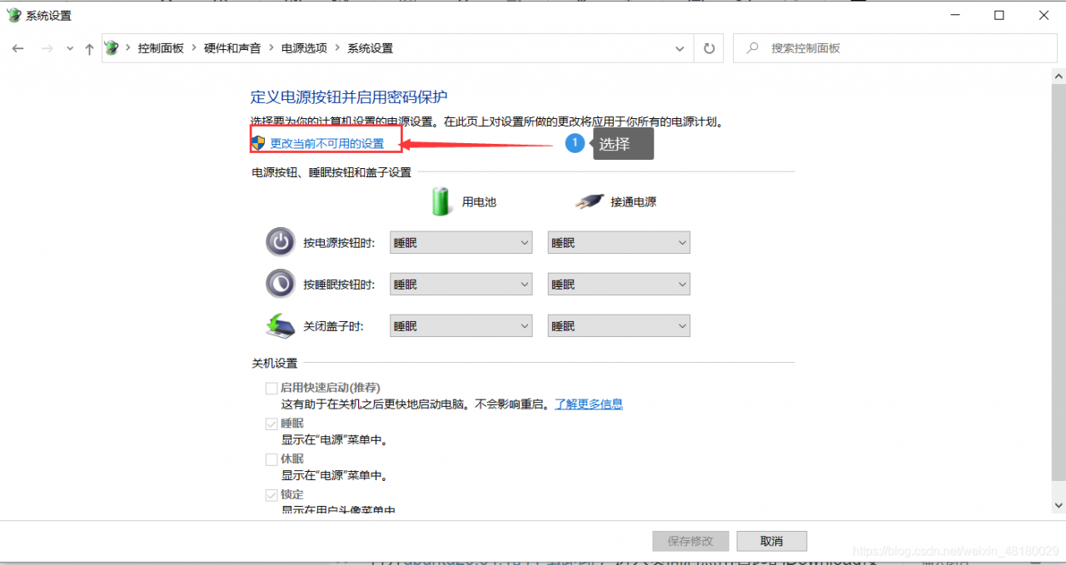Click the scrollbar down arrow
This screenshot has width=1066, height=565.
point(1059,505)
